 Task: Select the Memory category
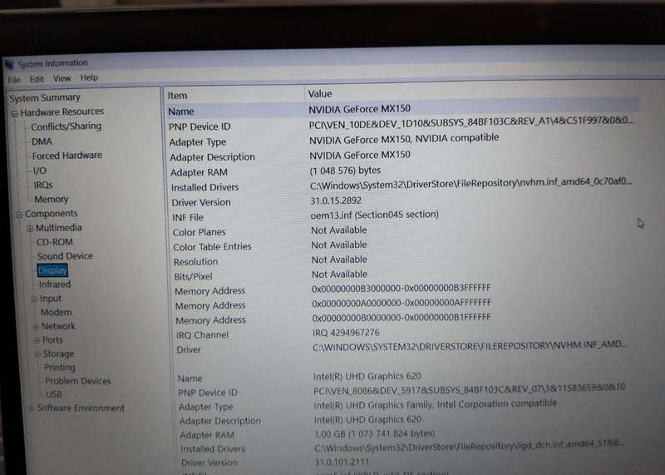click(x=51, y=199)
